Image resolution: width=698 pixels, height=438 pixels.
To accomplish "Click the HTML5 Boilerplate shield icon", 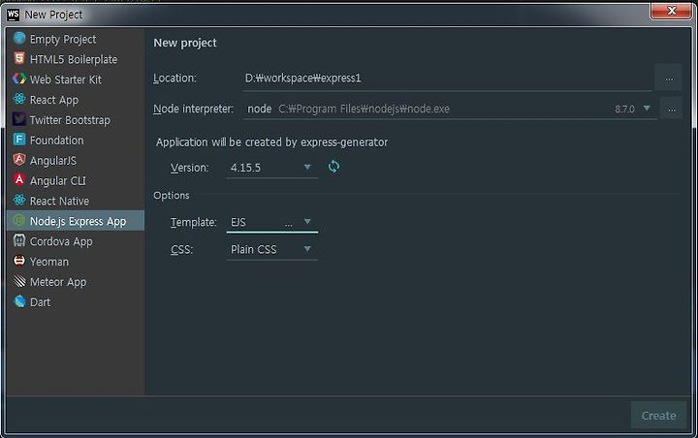I will (19, 58).
